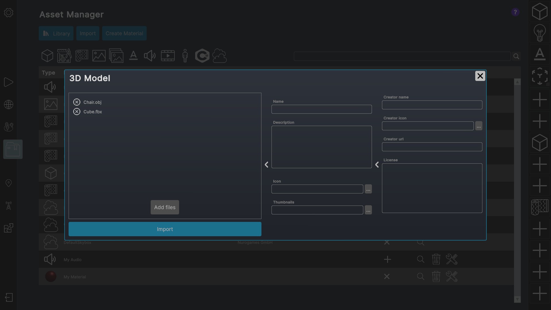Focus the Thumbnails path field
Screen dimensions: 551x310
click(x=317, y=210)
